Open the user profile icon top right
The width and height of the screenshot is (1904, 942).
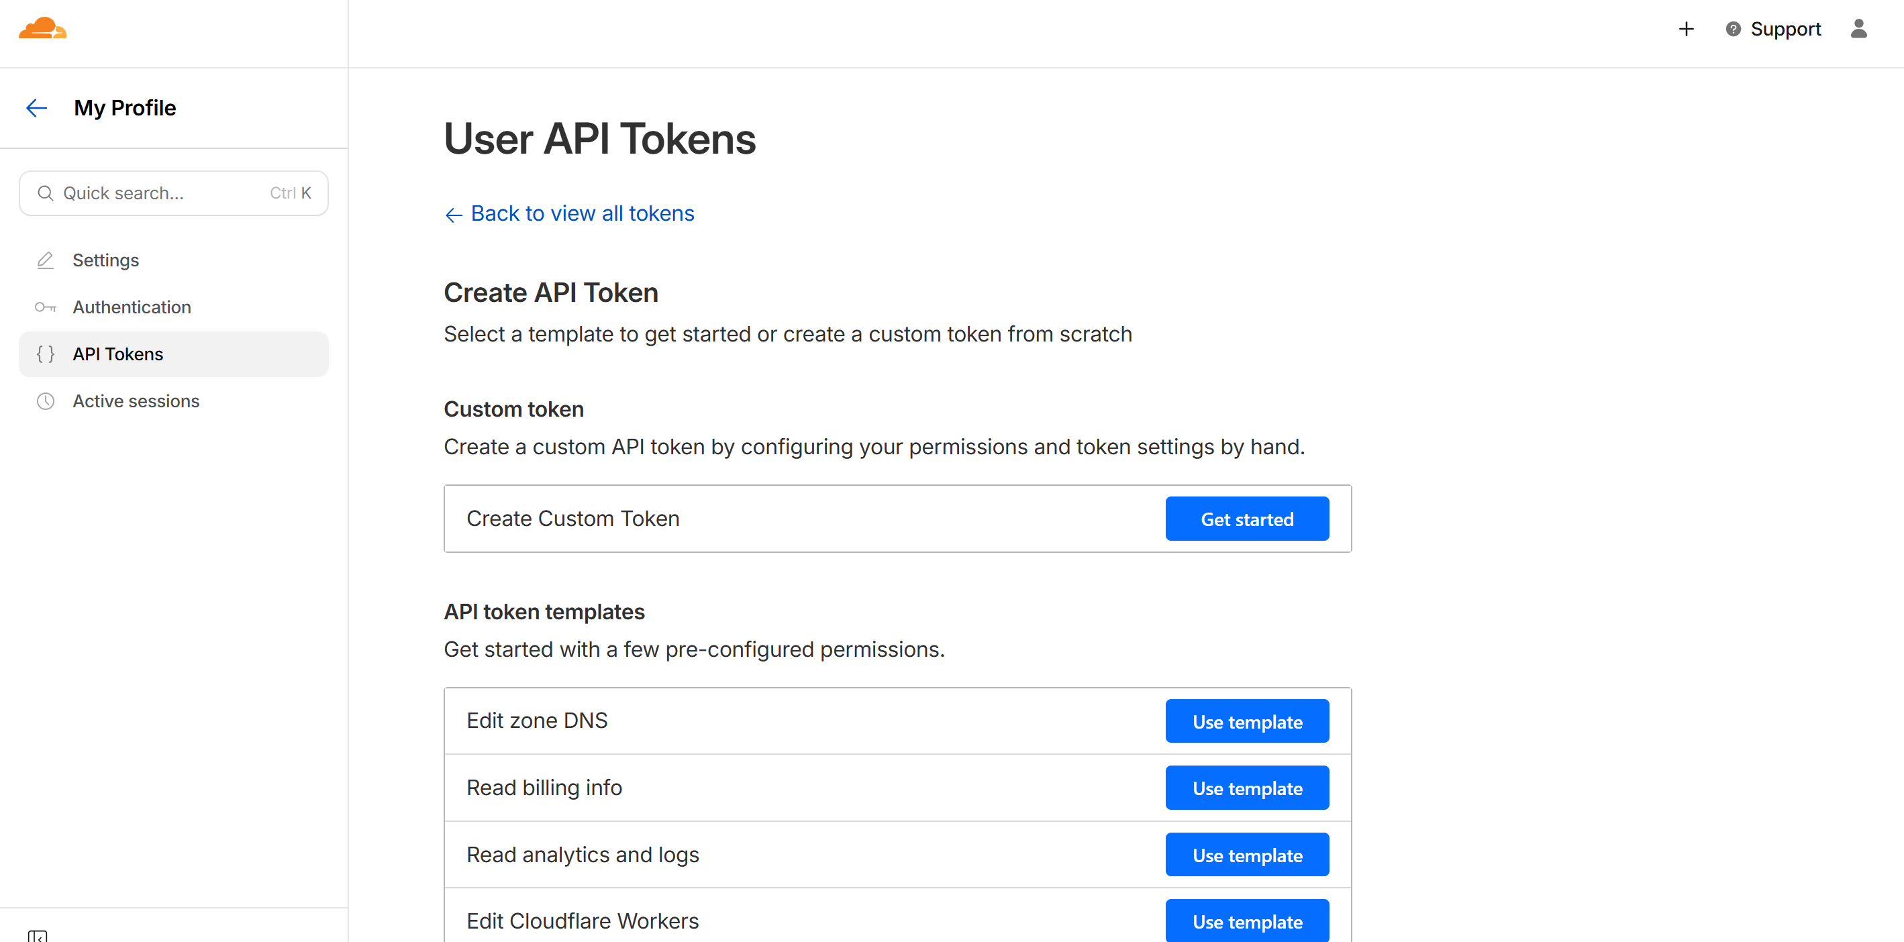tap(1860, 29)
